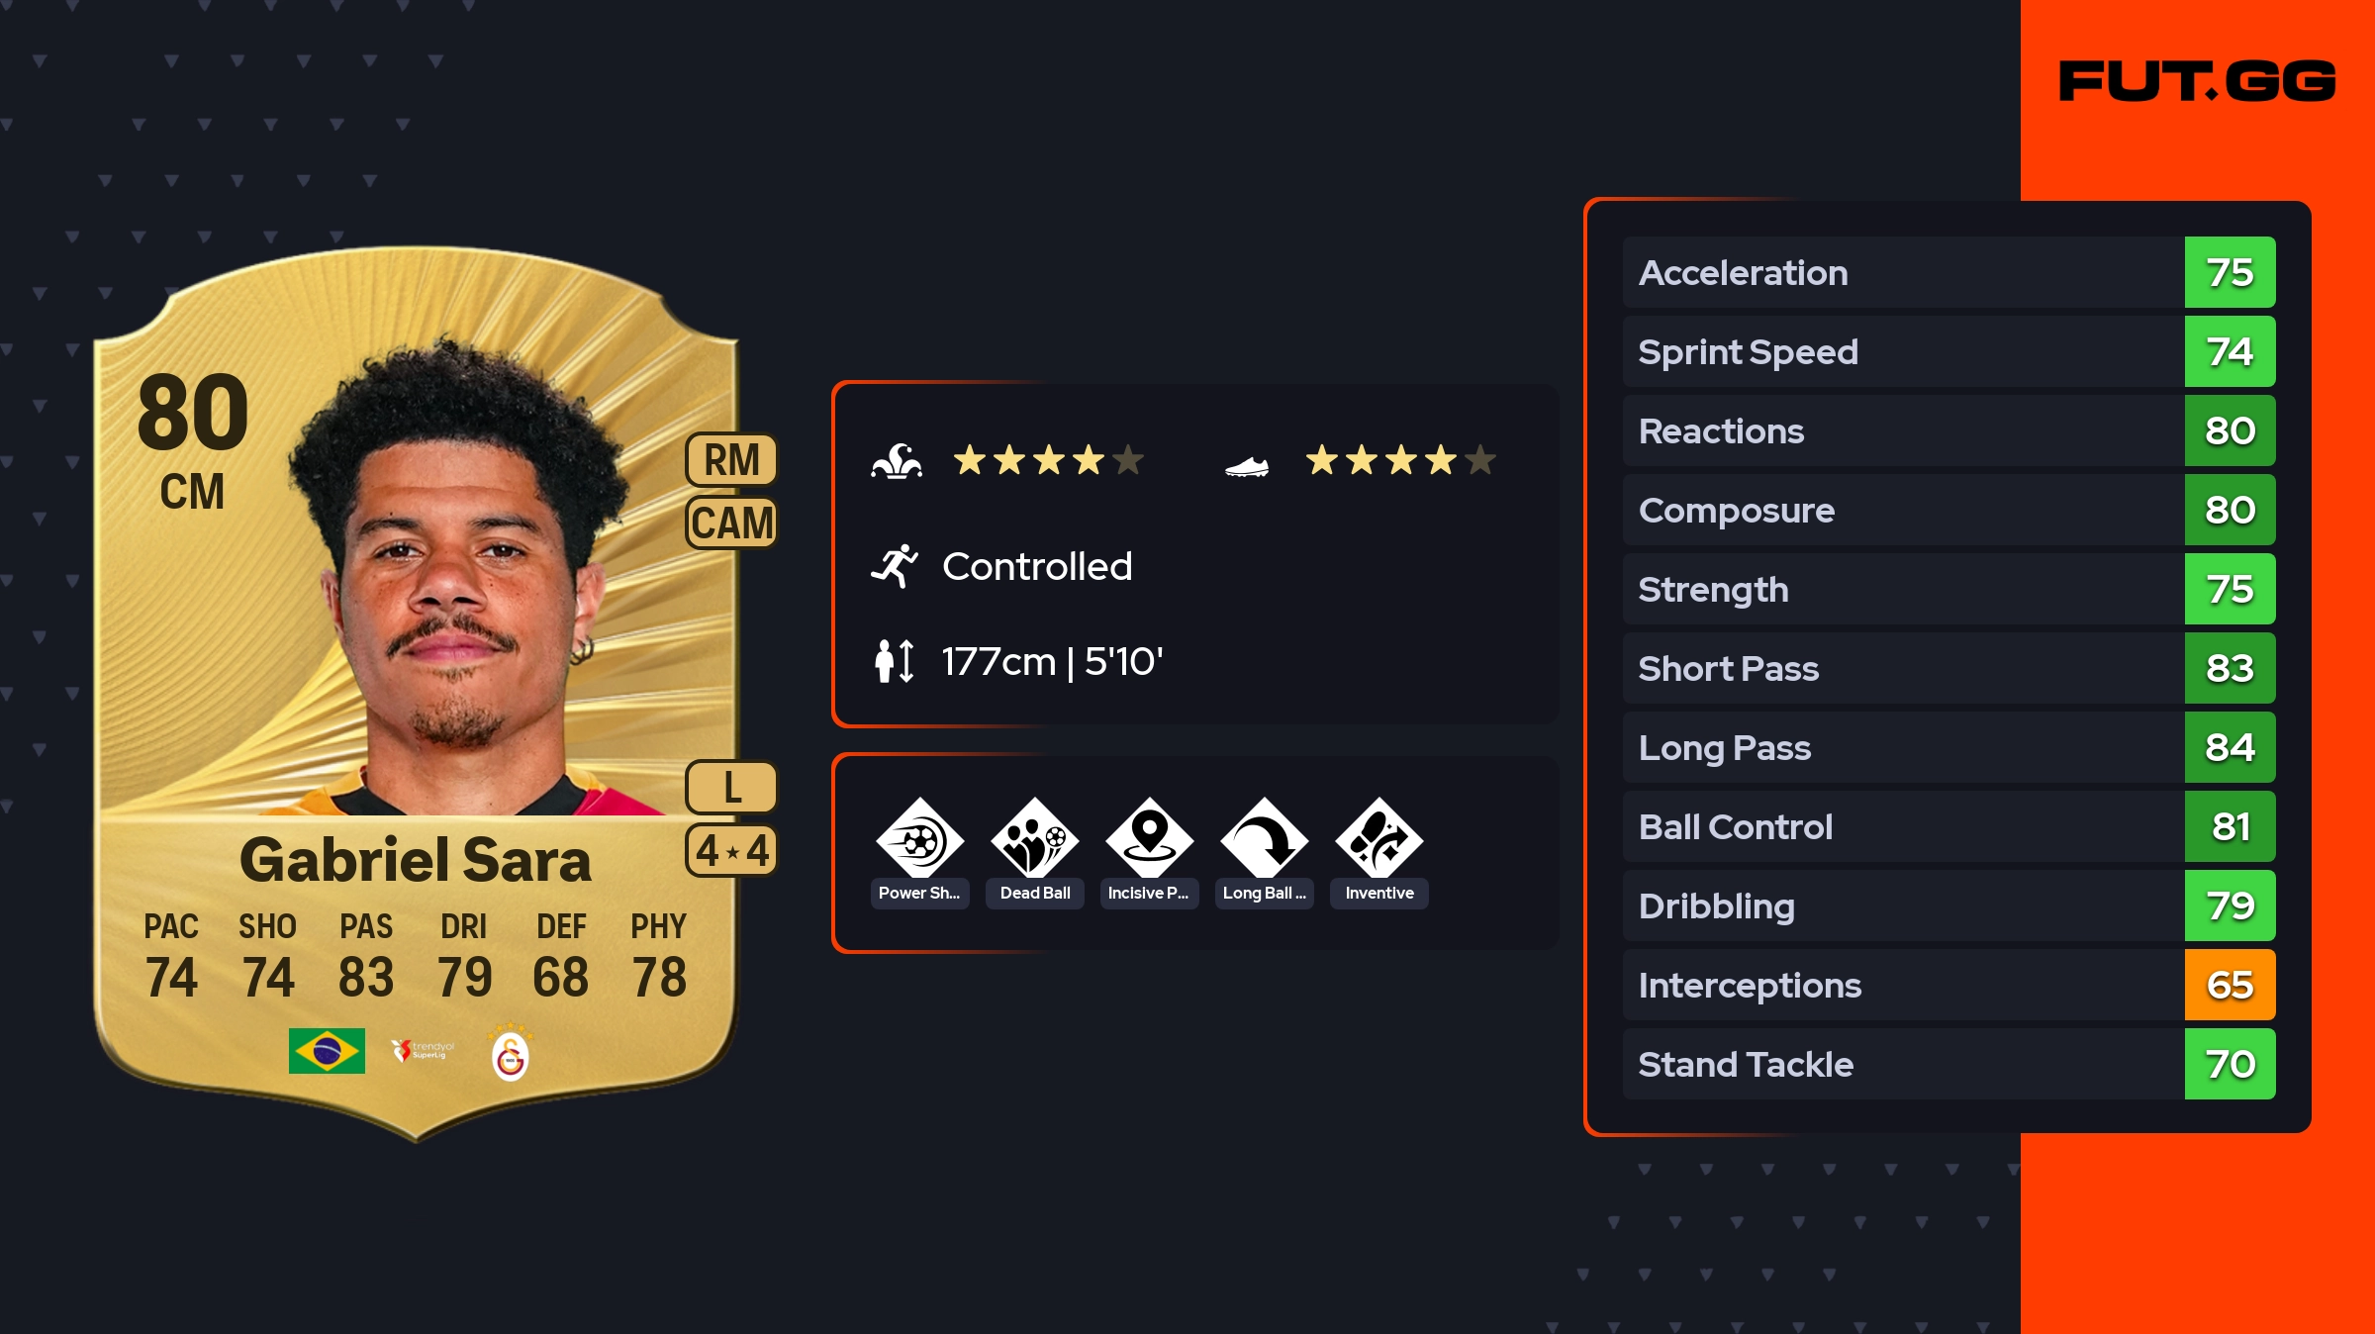
Task: Click the Incisive Pass playstyle icon
Action: click(1149, 840)
